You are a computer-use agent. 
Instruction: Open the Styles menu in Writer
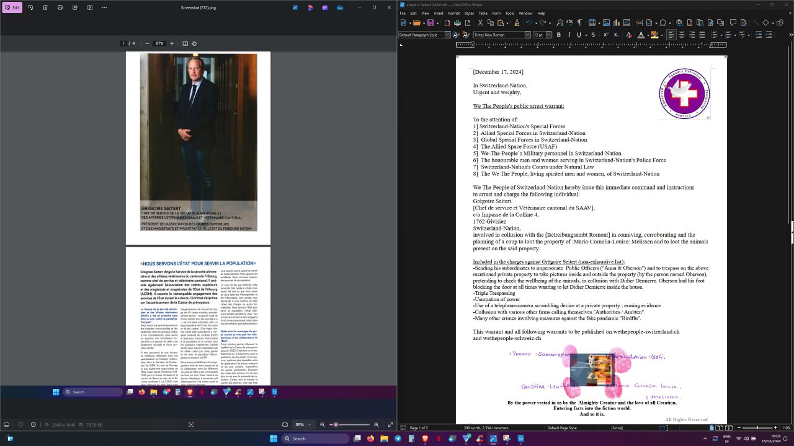[469, 13]
